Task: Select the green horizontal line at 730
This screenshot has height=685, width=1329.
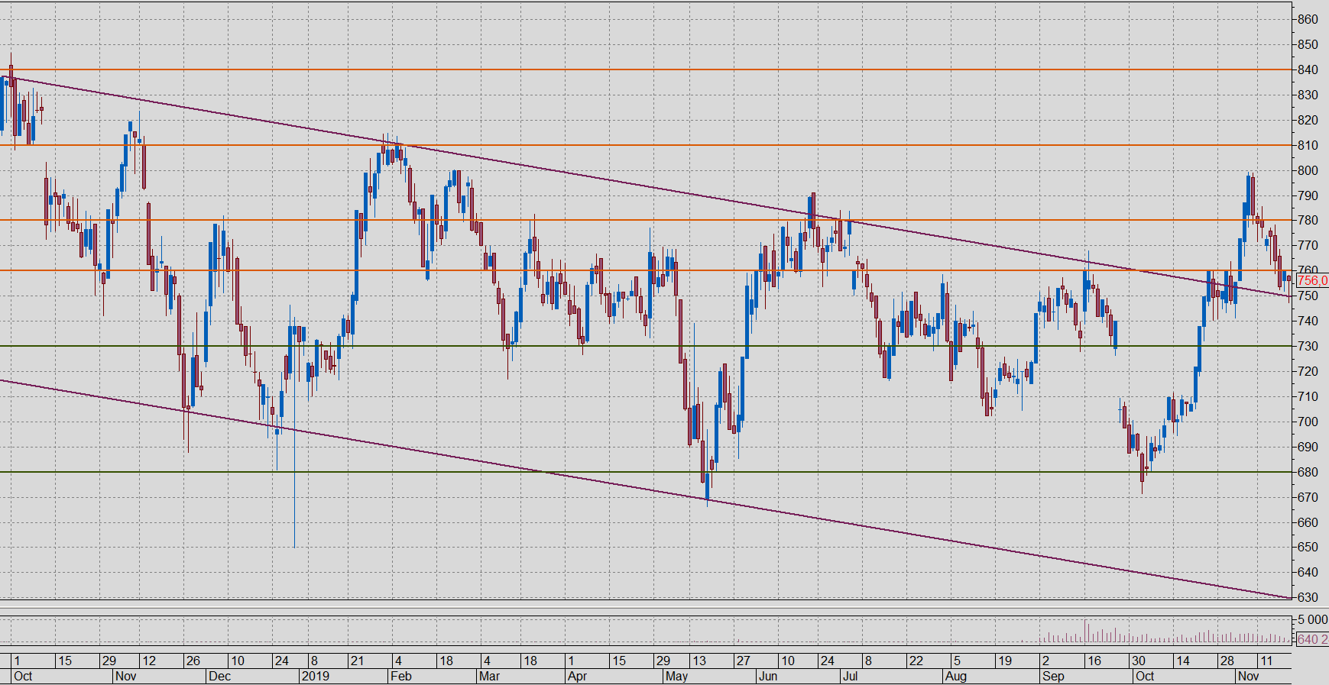Action: [x=646, y=346]
